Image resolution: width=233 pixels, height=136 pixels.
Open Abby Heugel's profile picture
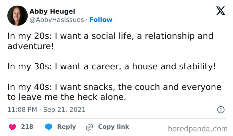pos(17,16)
